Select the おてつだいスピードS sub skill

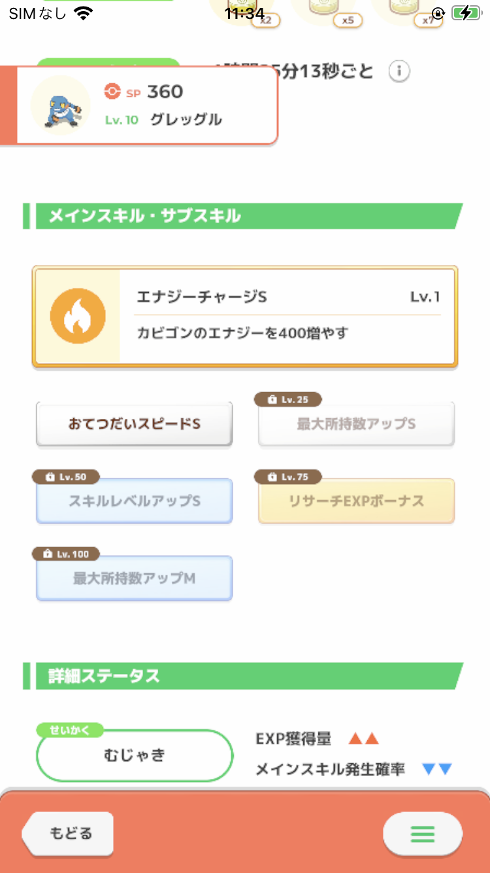(134, 424)
